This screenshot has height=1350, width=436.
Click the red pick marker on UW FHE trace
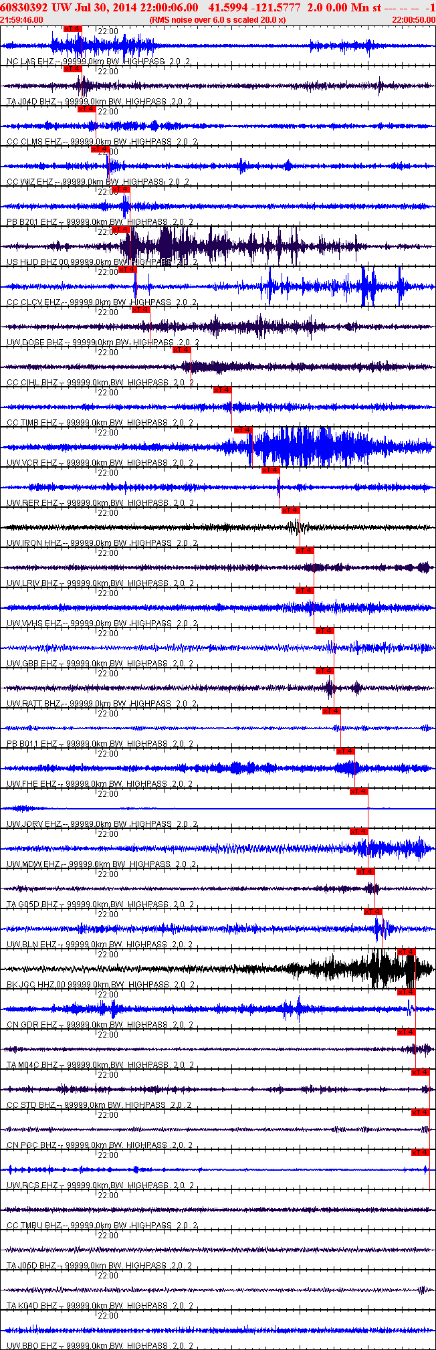tap(345, 751)
